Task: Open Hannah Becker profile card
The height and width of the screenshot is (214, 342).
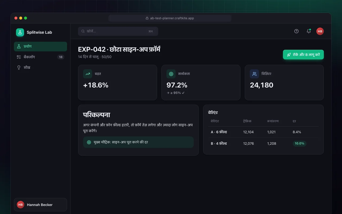Action: coord(40,205)
